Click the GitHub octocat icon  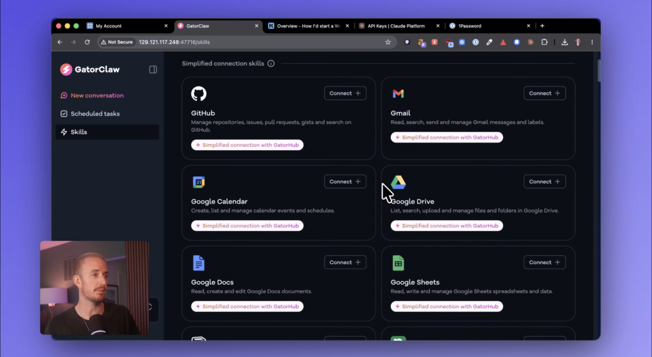click(x=199, y=94)
